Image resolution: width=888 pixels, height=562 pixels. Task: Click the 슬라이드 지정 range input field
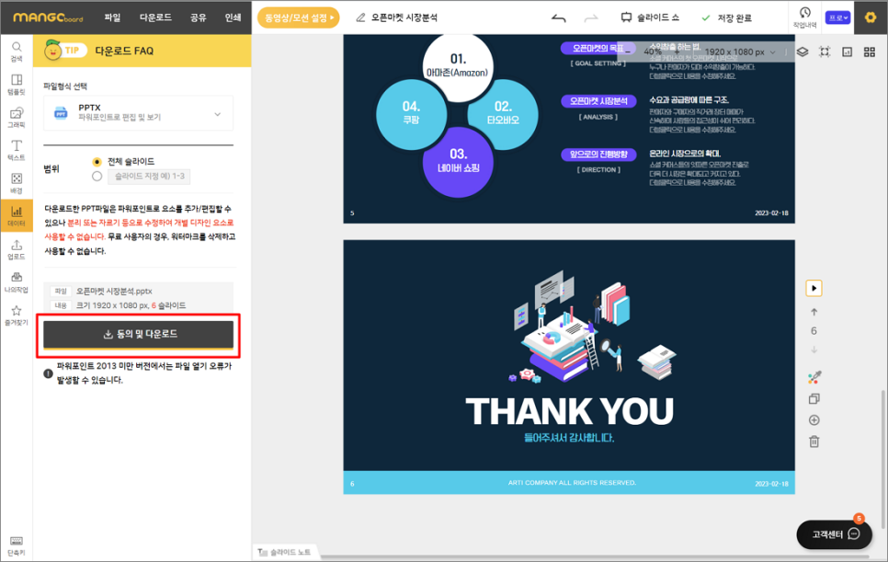pos(149,177)
